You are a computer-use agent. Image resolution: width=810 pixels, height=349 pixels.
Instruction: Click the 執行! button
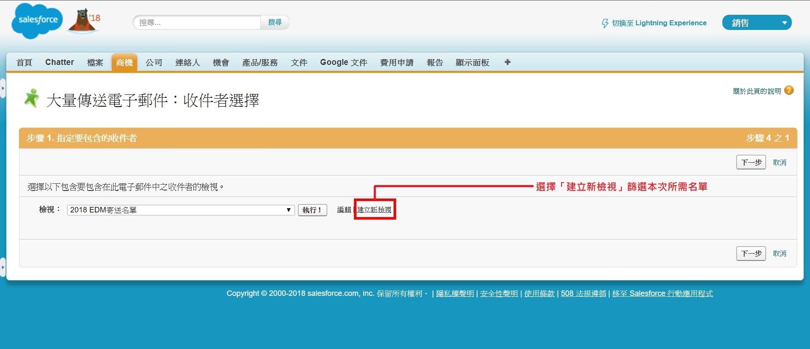312,210
